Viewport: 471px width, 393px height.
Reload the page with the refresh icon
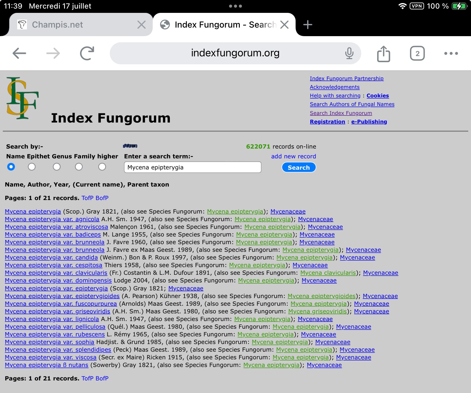pos(87,53)
